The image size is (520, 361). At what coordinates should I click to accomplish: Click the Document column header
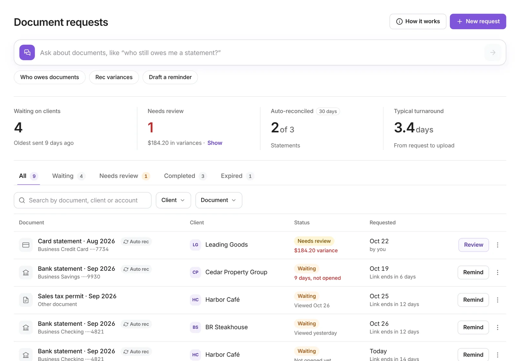pyautogui.click(x=32, y=223)
